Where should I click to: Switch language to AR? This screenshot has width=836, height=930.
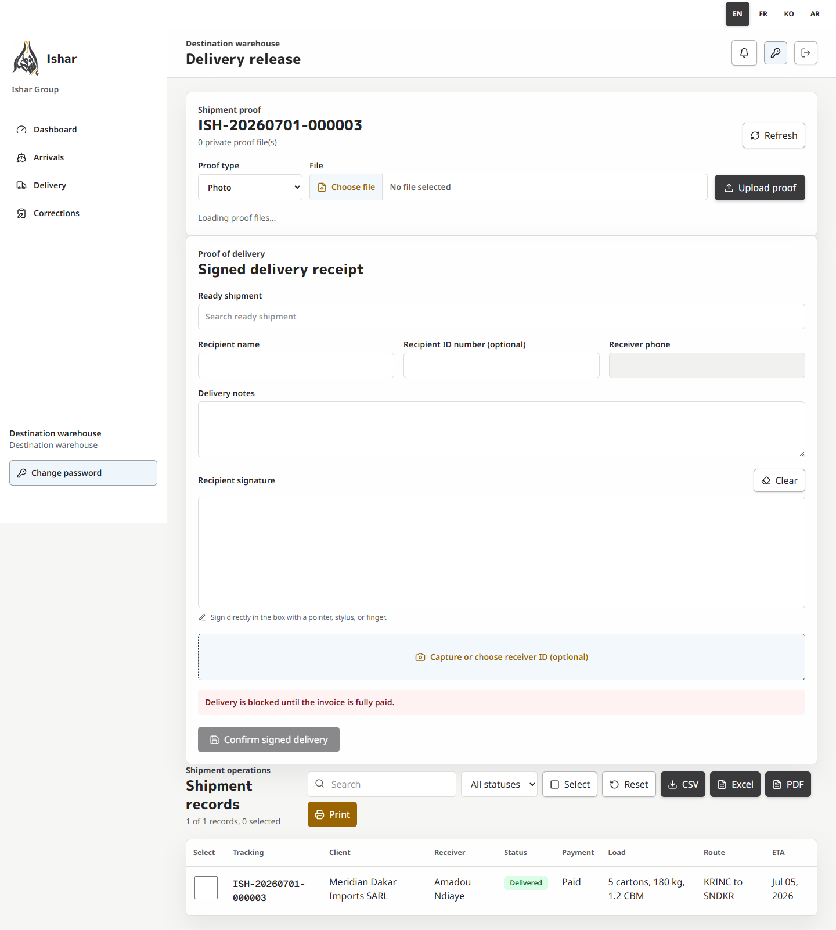point(815,14)
